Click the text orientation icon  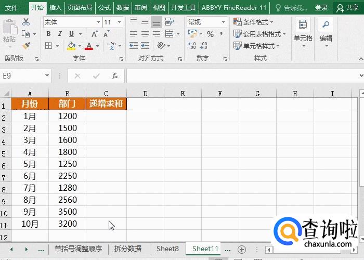click(x=161, y=46)
